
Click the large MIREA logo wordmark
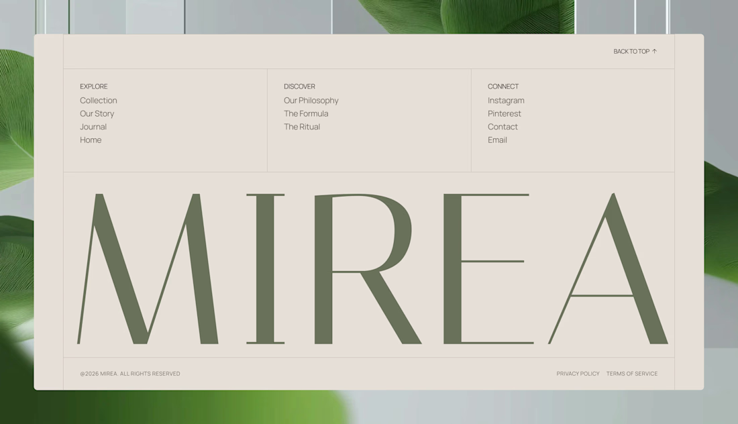tap(372, 268)
